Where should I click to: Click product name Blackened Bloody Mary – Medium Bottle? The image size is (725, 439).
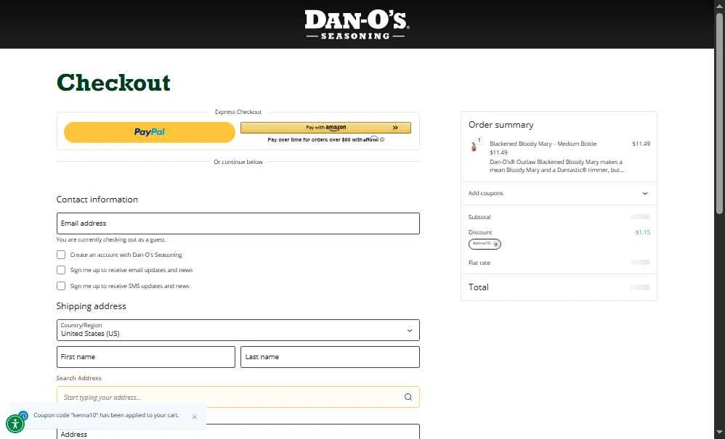coord(543,144)
